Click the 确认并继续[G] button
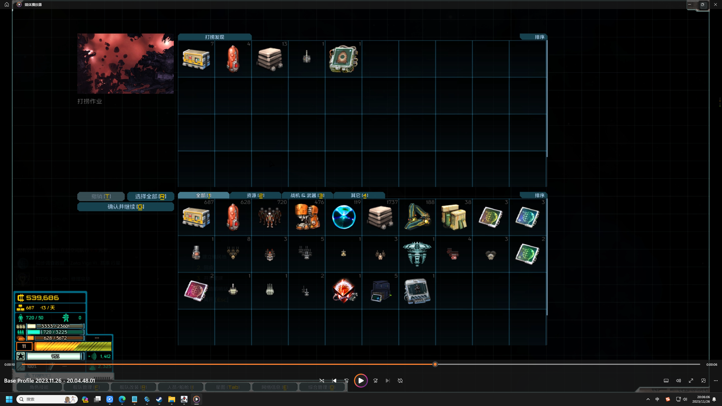Image resolution: width=722 pixels, height=406 pixels. tap(126, 207)
